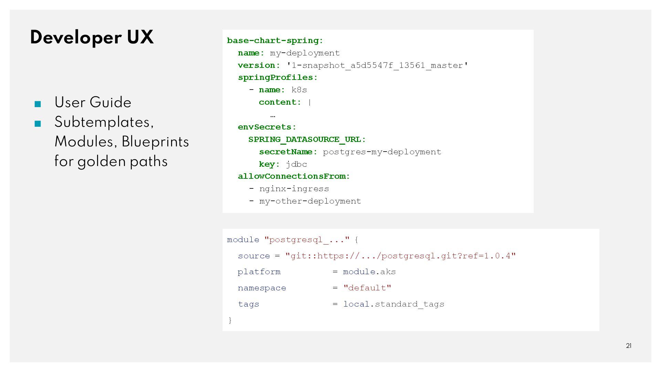Viewport: 661px width, 372px height.
Task: Click 'SPRING_DATASOURCE_URL:' key
Action: pos(307,139)
